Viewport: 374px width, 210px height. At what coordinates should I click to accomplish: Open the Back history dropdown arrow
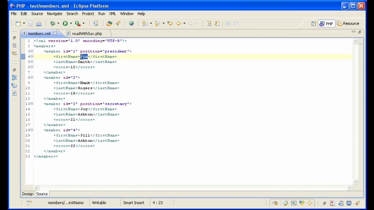tap(184, 24)
